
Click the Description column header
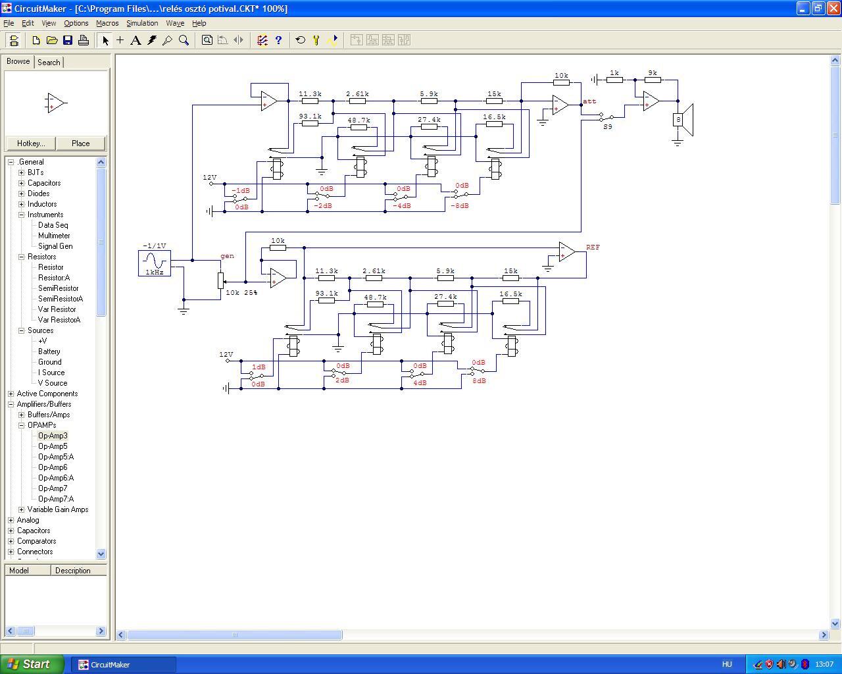coord(79,571)
